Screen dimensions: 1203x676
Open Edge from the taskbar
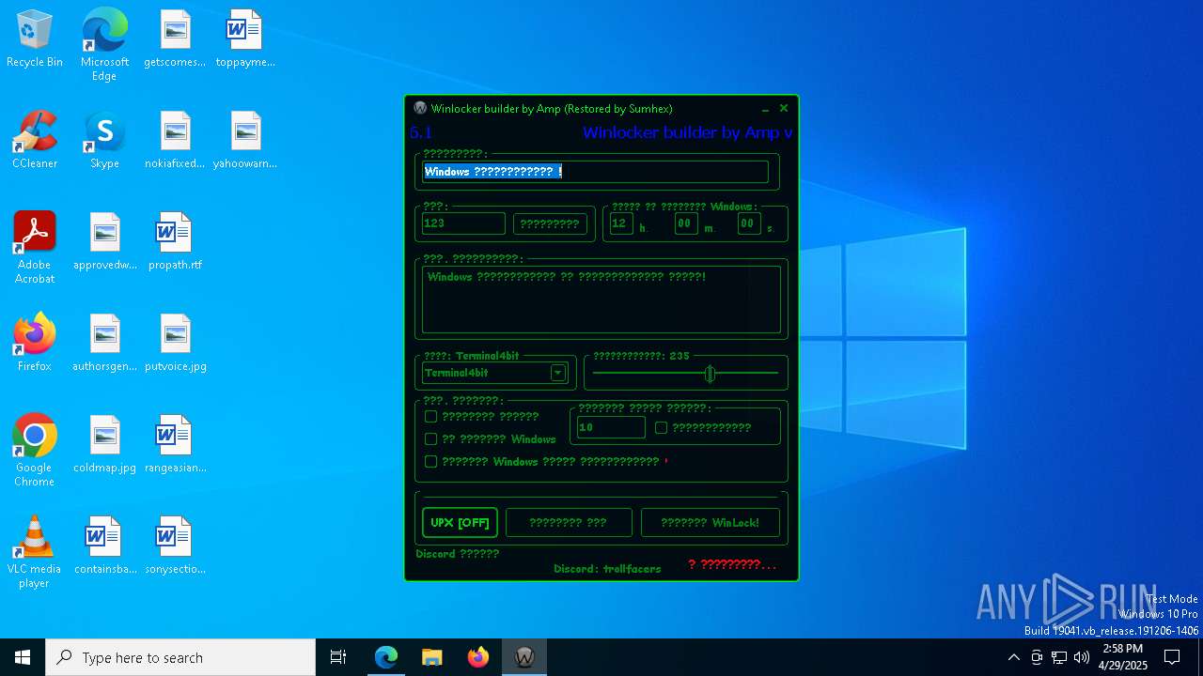[x=386, y=657]
